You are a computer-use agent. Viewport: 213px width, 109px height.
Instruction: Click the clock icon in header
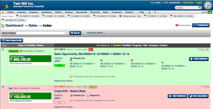(208, 6)
